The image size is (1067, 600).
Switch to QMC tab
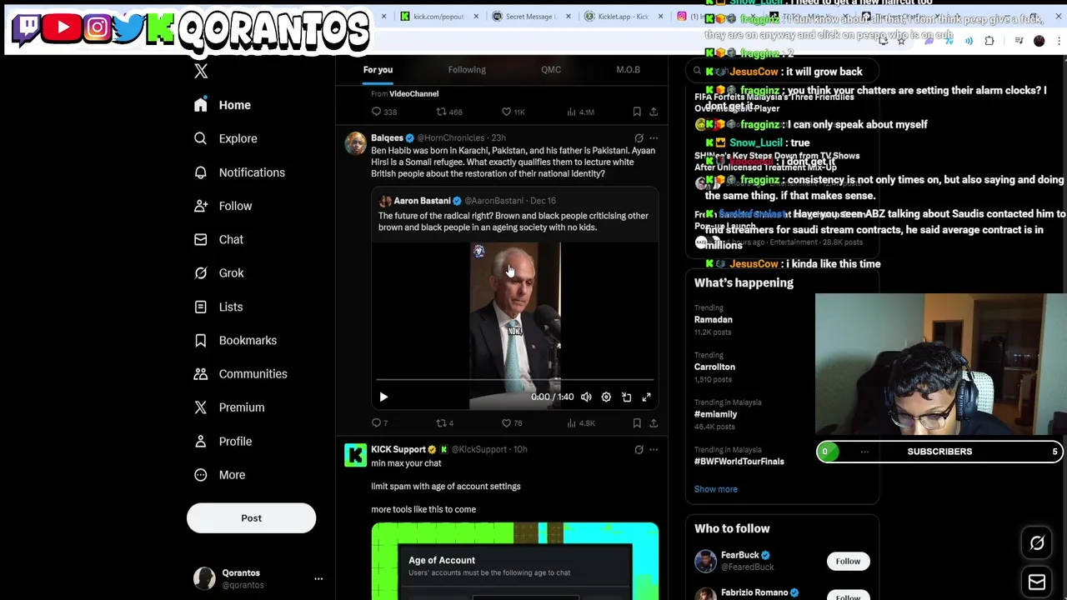[x=551, y=70]
